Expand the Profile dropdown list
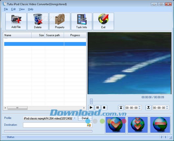This screenshot has width=174, height=141. (75, 118)
